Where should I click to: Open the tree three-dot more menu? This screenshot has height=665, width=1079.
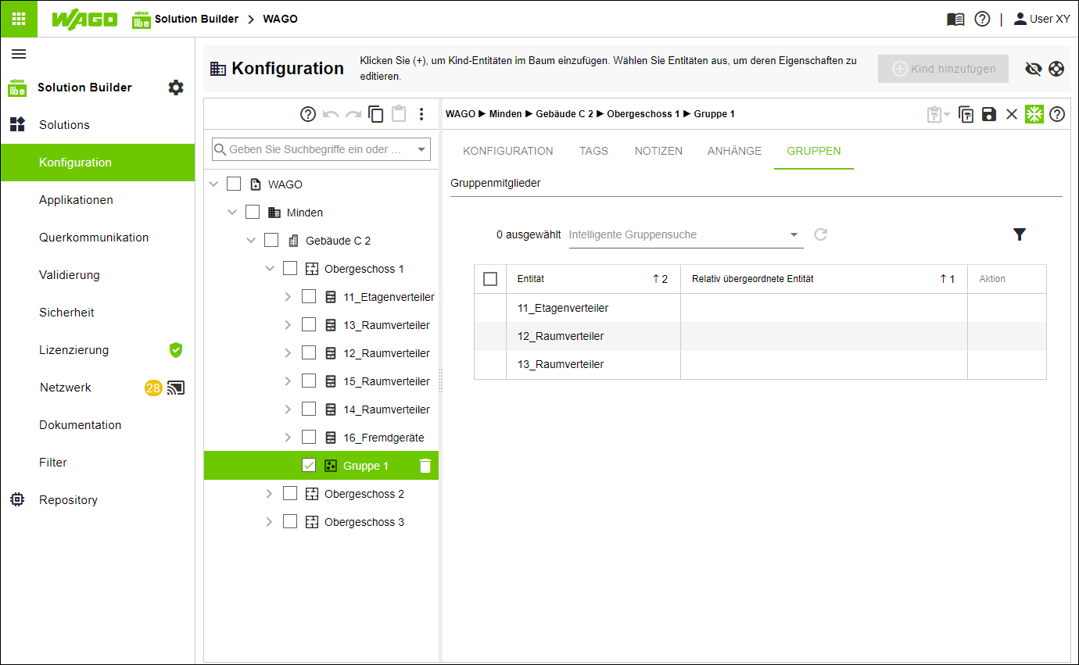tap(421, 114)
